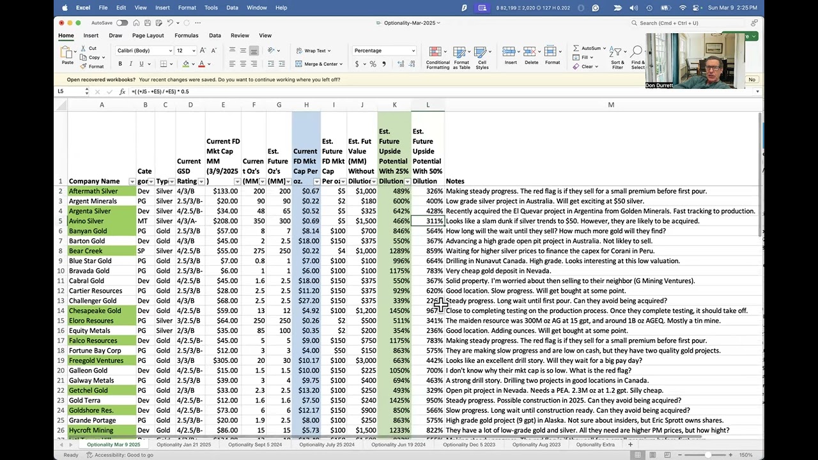Open the Format menu in the menu bar

click(187, 8)
